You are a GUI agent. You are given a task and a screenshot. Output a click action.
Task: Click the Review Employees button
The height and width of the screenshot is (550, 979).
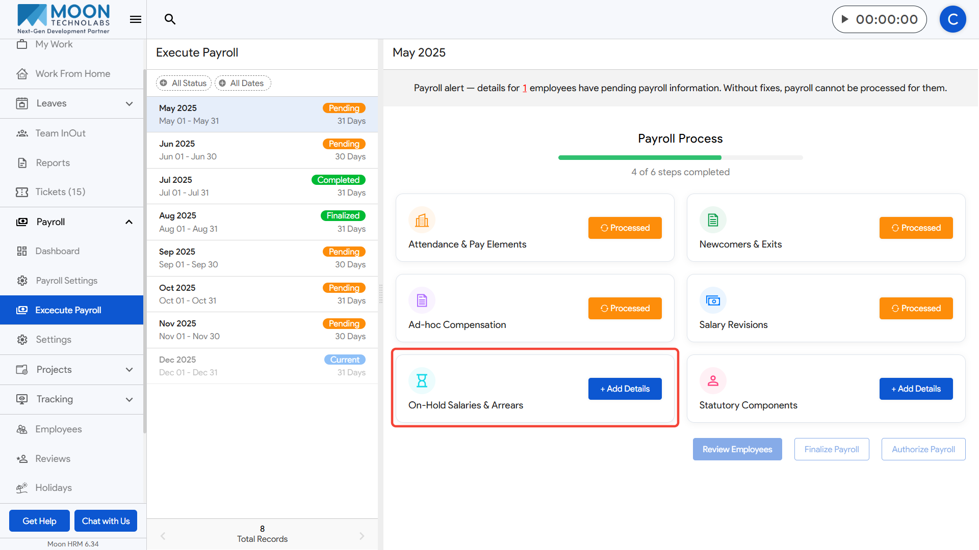(x=737, y=449)
